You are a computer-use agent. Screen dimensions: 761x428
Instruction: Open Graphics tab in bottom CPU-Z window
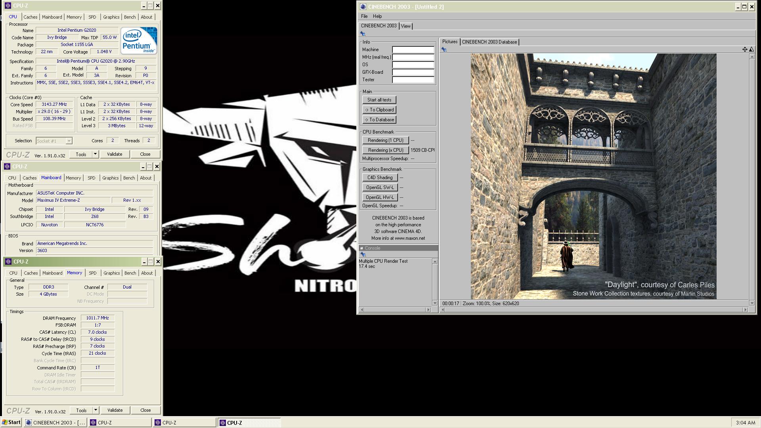tap(111, 273)
